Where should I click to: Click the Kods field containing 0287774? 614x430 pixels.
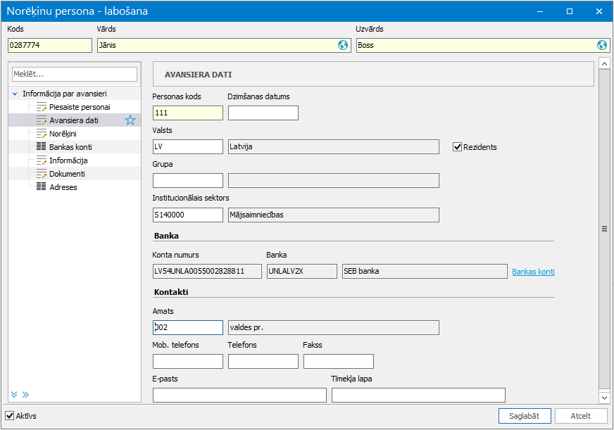click(x=50, y=45)
